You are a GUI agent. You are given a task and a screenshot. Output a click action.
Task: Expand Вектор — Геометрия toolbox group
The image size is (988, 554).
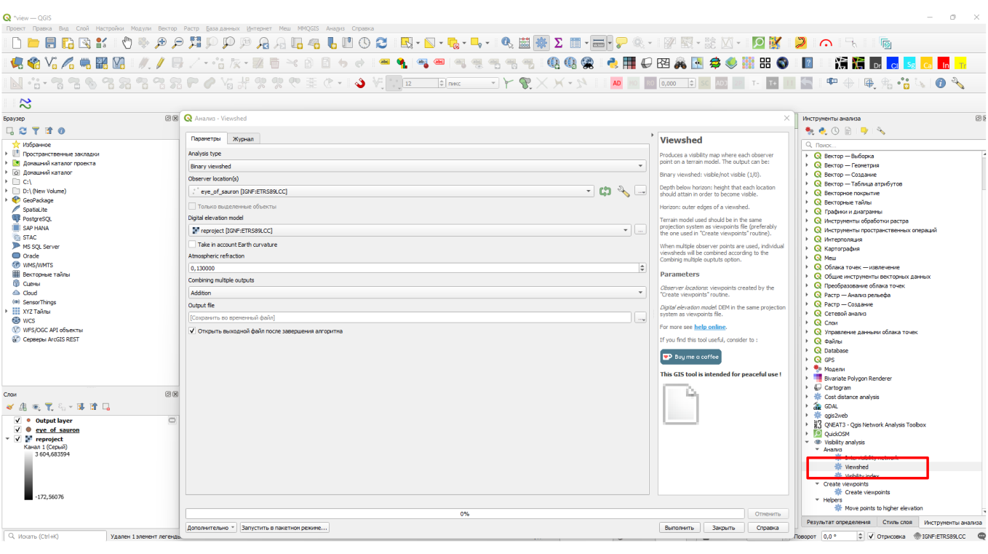click(806, 165)
